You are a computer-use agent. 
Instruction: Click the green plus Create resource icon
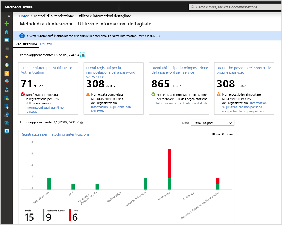point(7,23)
